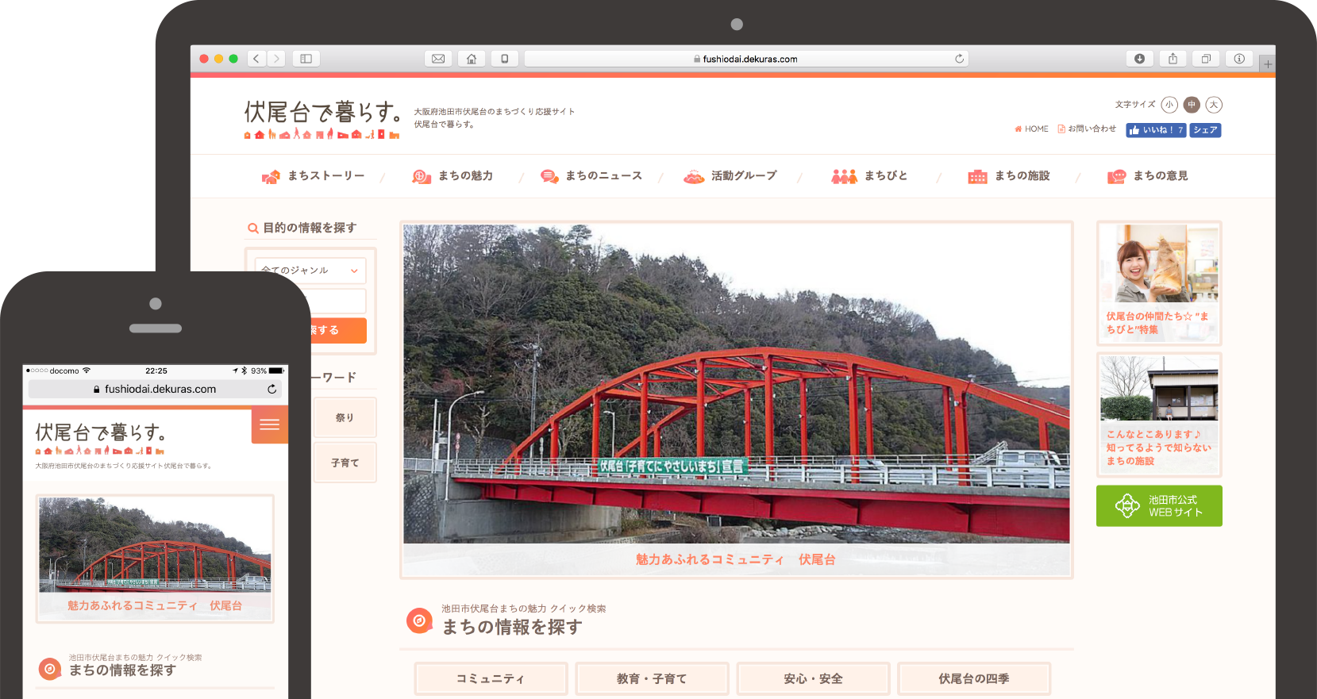
Task: Open the home toolbar icon in Safari
Action: pyautogui.click(x=472, y=59)
